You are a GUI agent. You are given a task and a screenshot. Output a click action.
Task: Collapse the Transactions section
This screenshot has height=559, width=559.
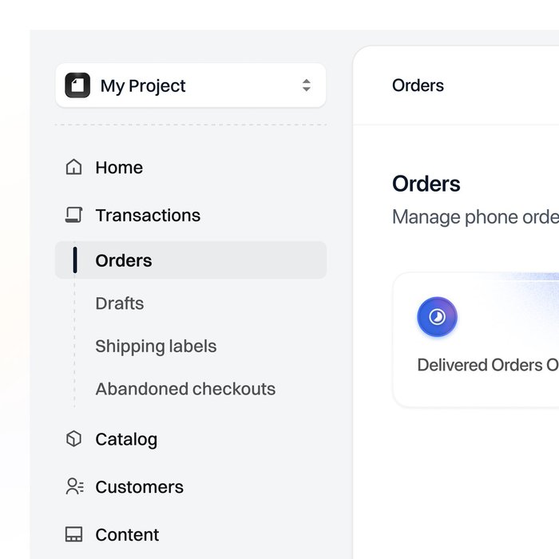click(148, 215)
